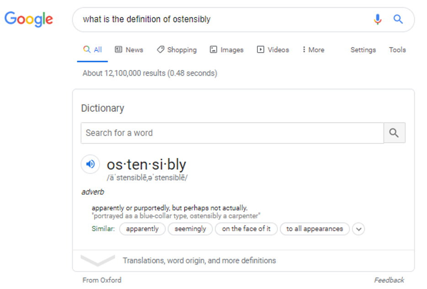This screenshot has height=289, width=427.
Task: Click the Feedback link
Action: point(389,280)
